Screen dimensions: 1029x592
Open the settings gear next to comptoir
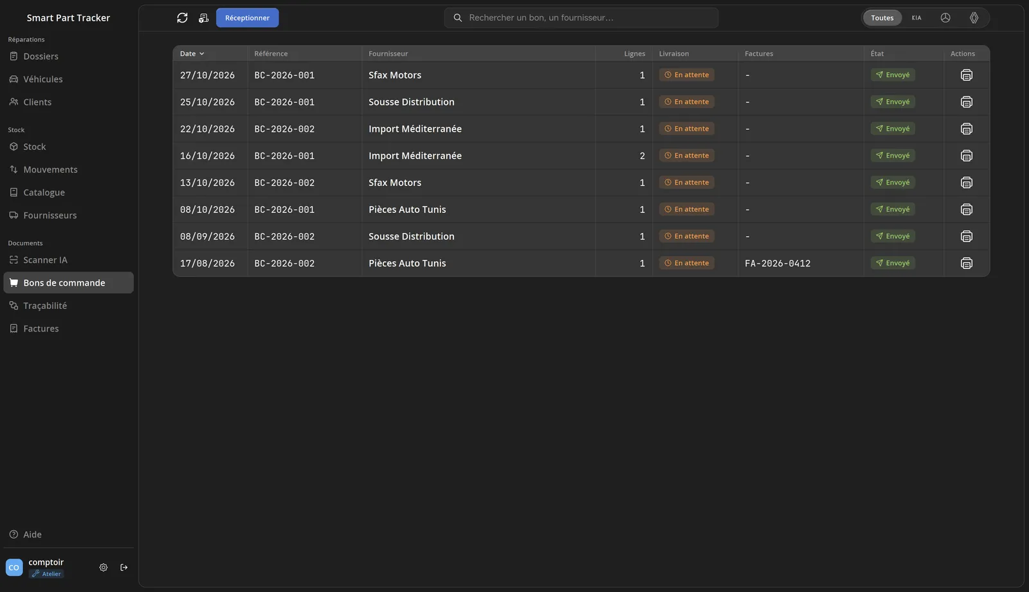coord(104,568)
